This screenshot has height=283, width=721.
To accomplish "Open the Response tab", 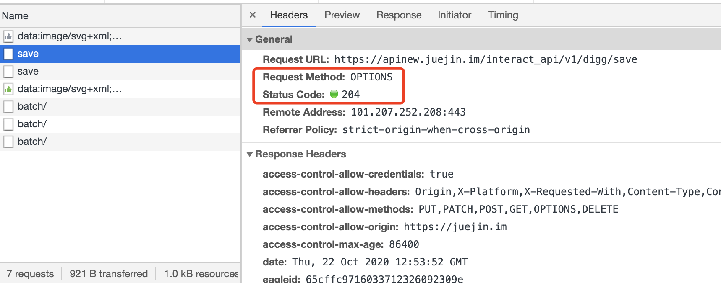I will 399,15.
